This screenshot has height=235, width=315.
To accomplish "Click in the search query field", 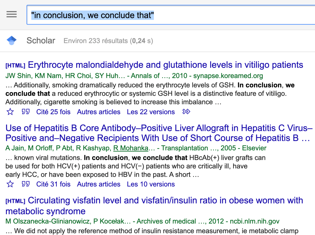I will (171, 15).
